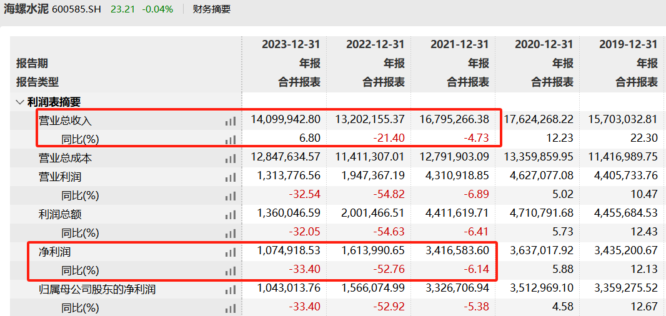Click the 报告期 row label
Screen dimensions: 666x316
(32, 64)
